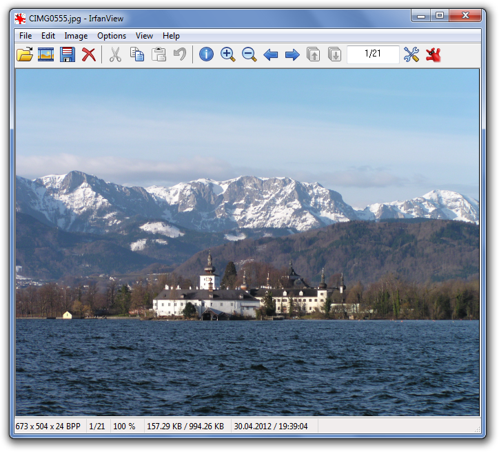Screen dimensions: 499x452
Task: Zoom in with the plus magnifier
Action: (227, 54)
